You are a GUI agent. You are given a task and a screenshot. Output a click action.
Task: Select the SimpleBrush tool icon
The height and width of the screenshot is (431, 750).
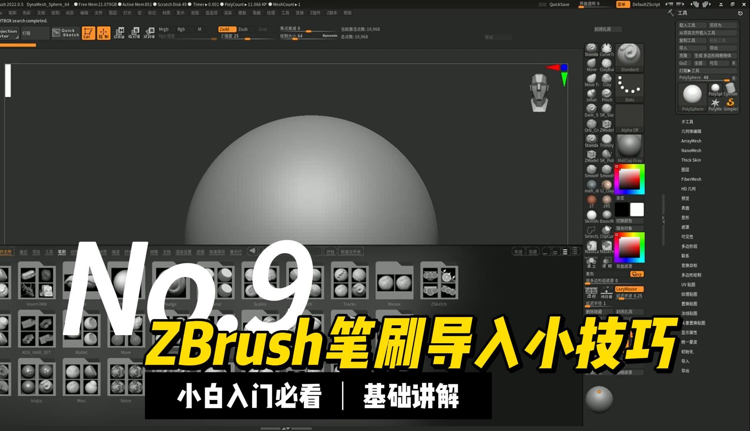730,105
